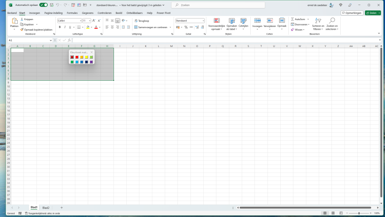Switch to the Blad2 sheet tab
Viewport: 385px width, 217px height.
tap(46, 208)
